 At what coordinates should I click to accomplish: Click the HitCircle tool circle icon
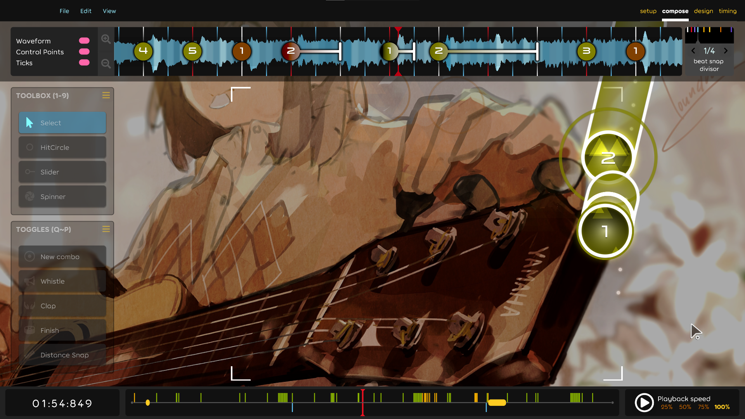point(29,147)
